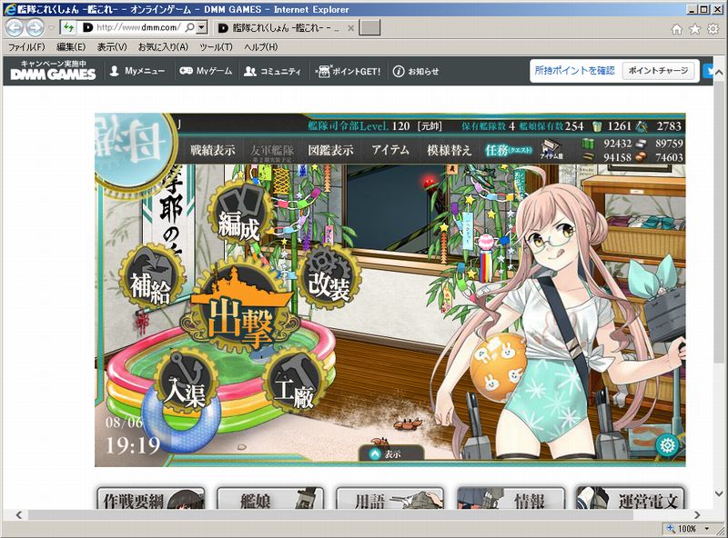728x538 pixels.
Task: Open the Myゲーム navigation item
Action: tap(206, 71)
